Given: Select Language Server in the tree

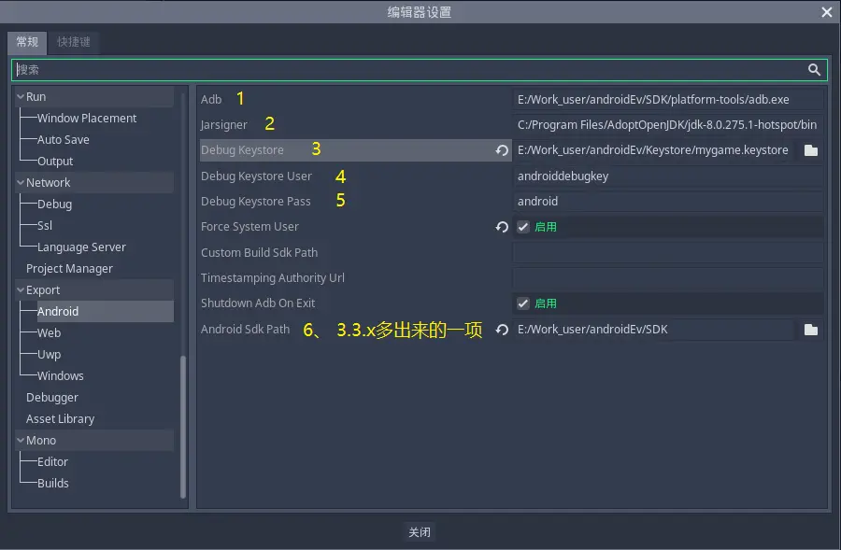Looking at the screenshot, I should [x=81, y=247].
